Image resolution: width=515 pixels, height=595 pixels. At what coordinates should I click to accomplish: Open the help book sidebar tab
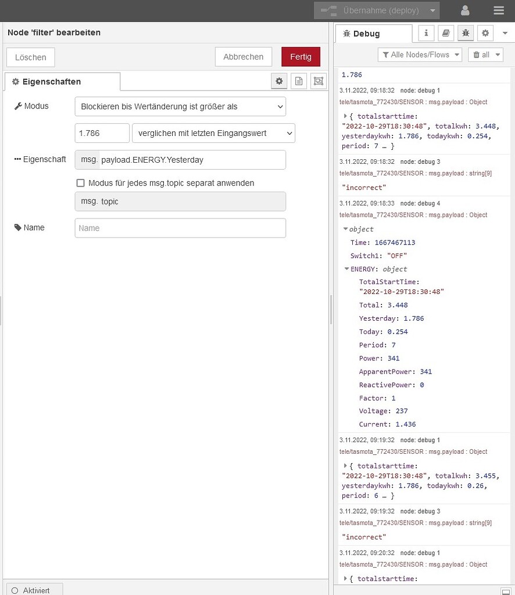[x=445, y=33]
